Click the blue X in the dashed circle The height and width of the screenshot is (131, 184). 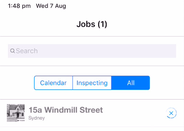coord(171,113)
